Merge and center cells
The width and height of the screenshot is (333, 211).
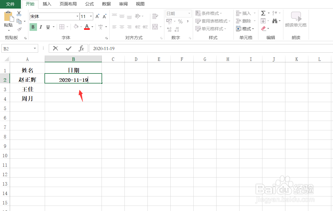[155, 27]
